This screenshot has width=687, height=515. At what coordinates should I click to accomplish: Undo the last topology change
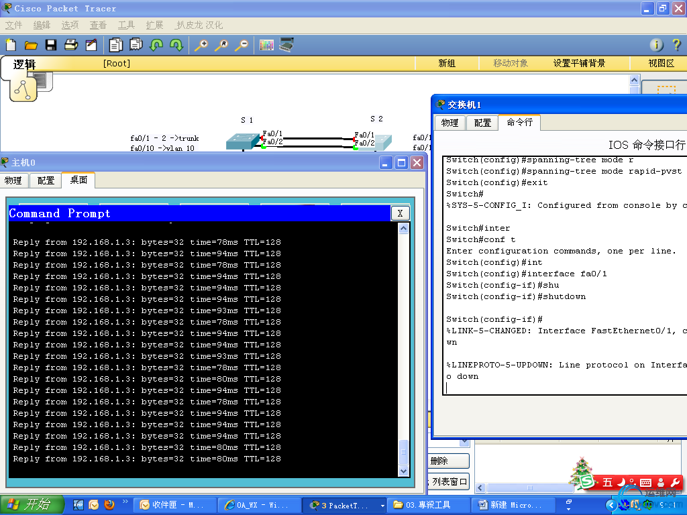[156, 45]
